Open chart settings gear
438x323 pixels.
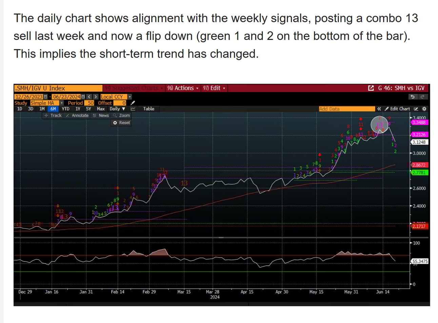coord(424,109)
